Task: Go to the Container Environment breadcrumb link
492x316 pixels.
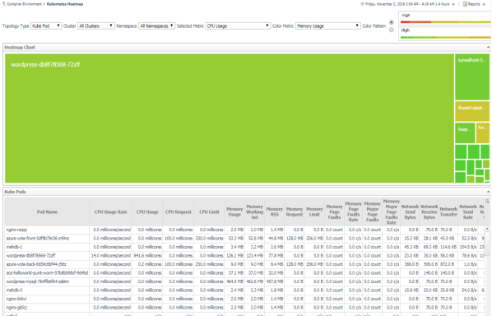Action: pyautogui.click(x=24, y=4)
